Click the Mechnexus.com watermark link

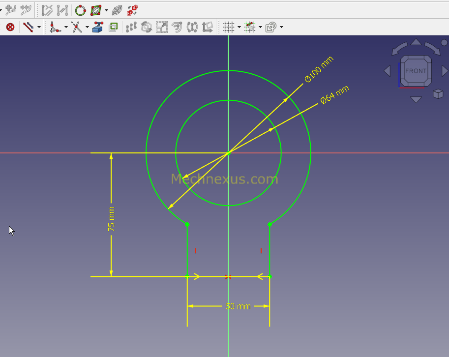tap(224, 179)
